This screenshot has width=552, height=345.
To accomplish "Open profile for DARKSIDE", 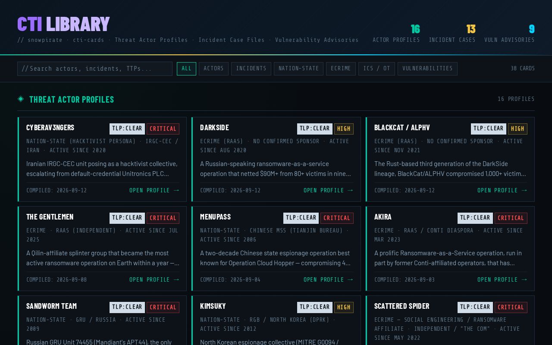I will click(329, 190).
